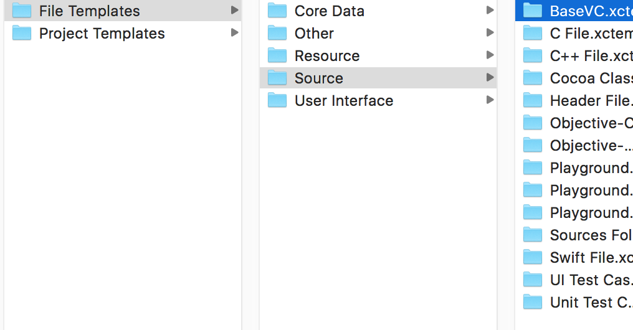Screen dimensions: 633x330
Task: Expand the Project Templates disclosure arrow
Action: click(x=234, y=33)
